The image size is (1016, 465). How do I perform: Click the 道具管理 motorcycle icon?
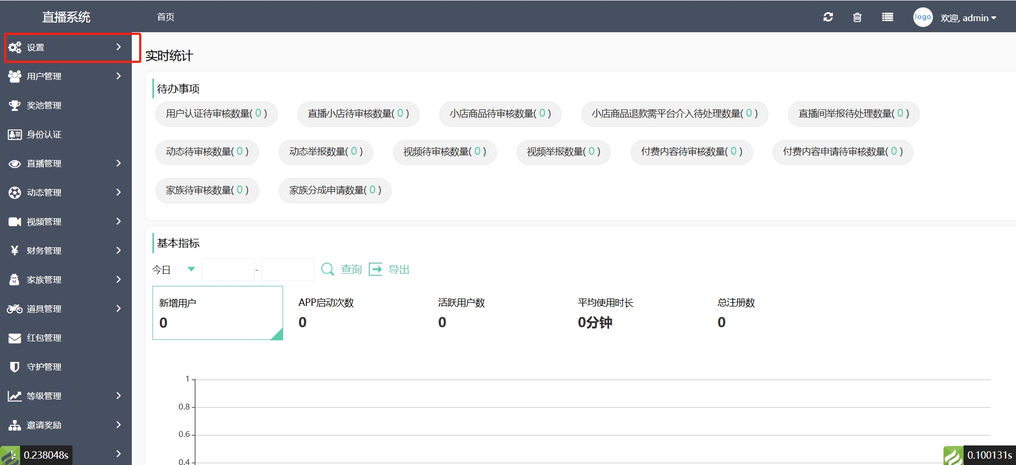pyautogui.click(x=15, y=309)
